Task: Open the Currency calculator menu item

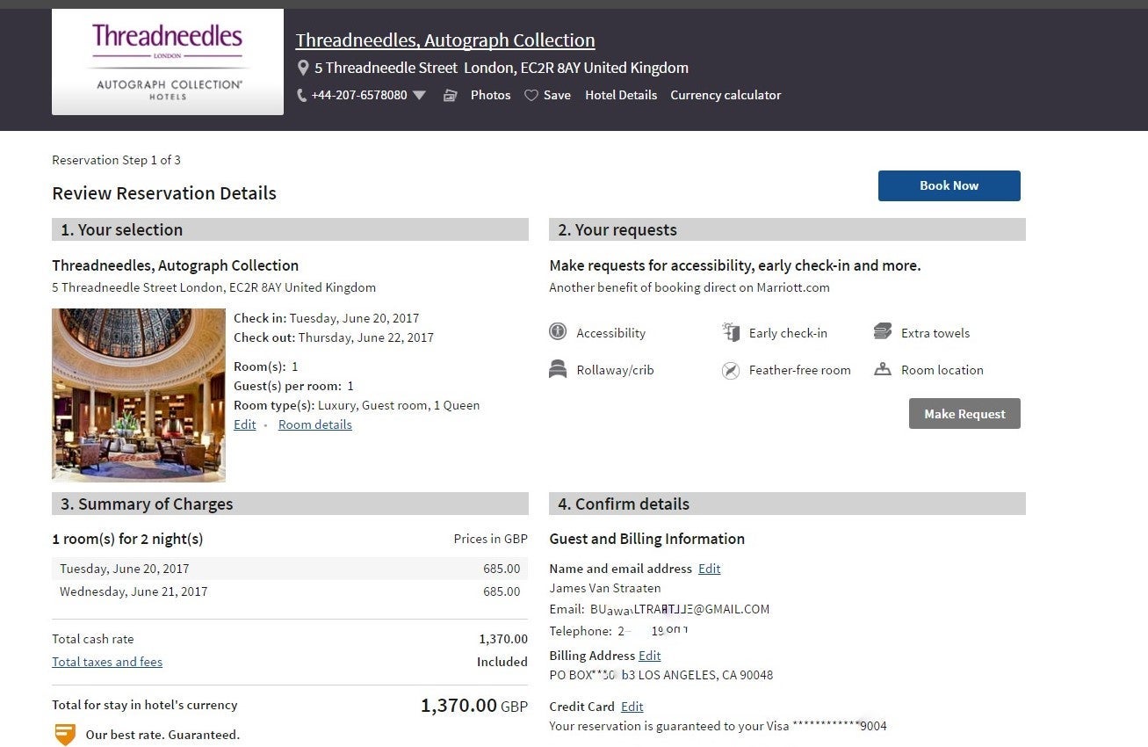Action: [x=726, y=95]
